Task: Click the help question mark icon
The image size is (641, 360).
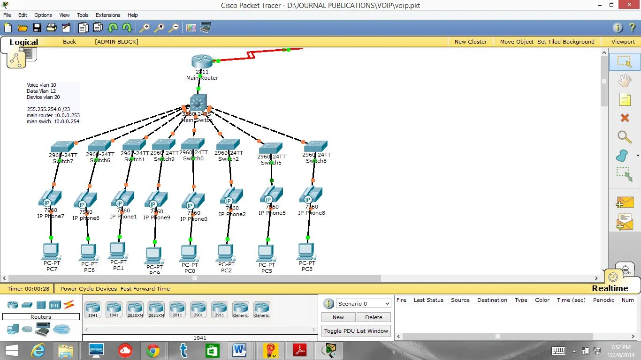Action: click(x=632, y=28)
